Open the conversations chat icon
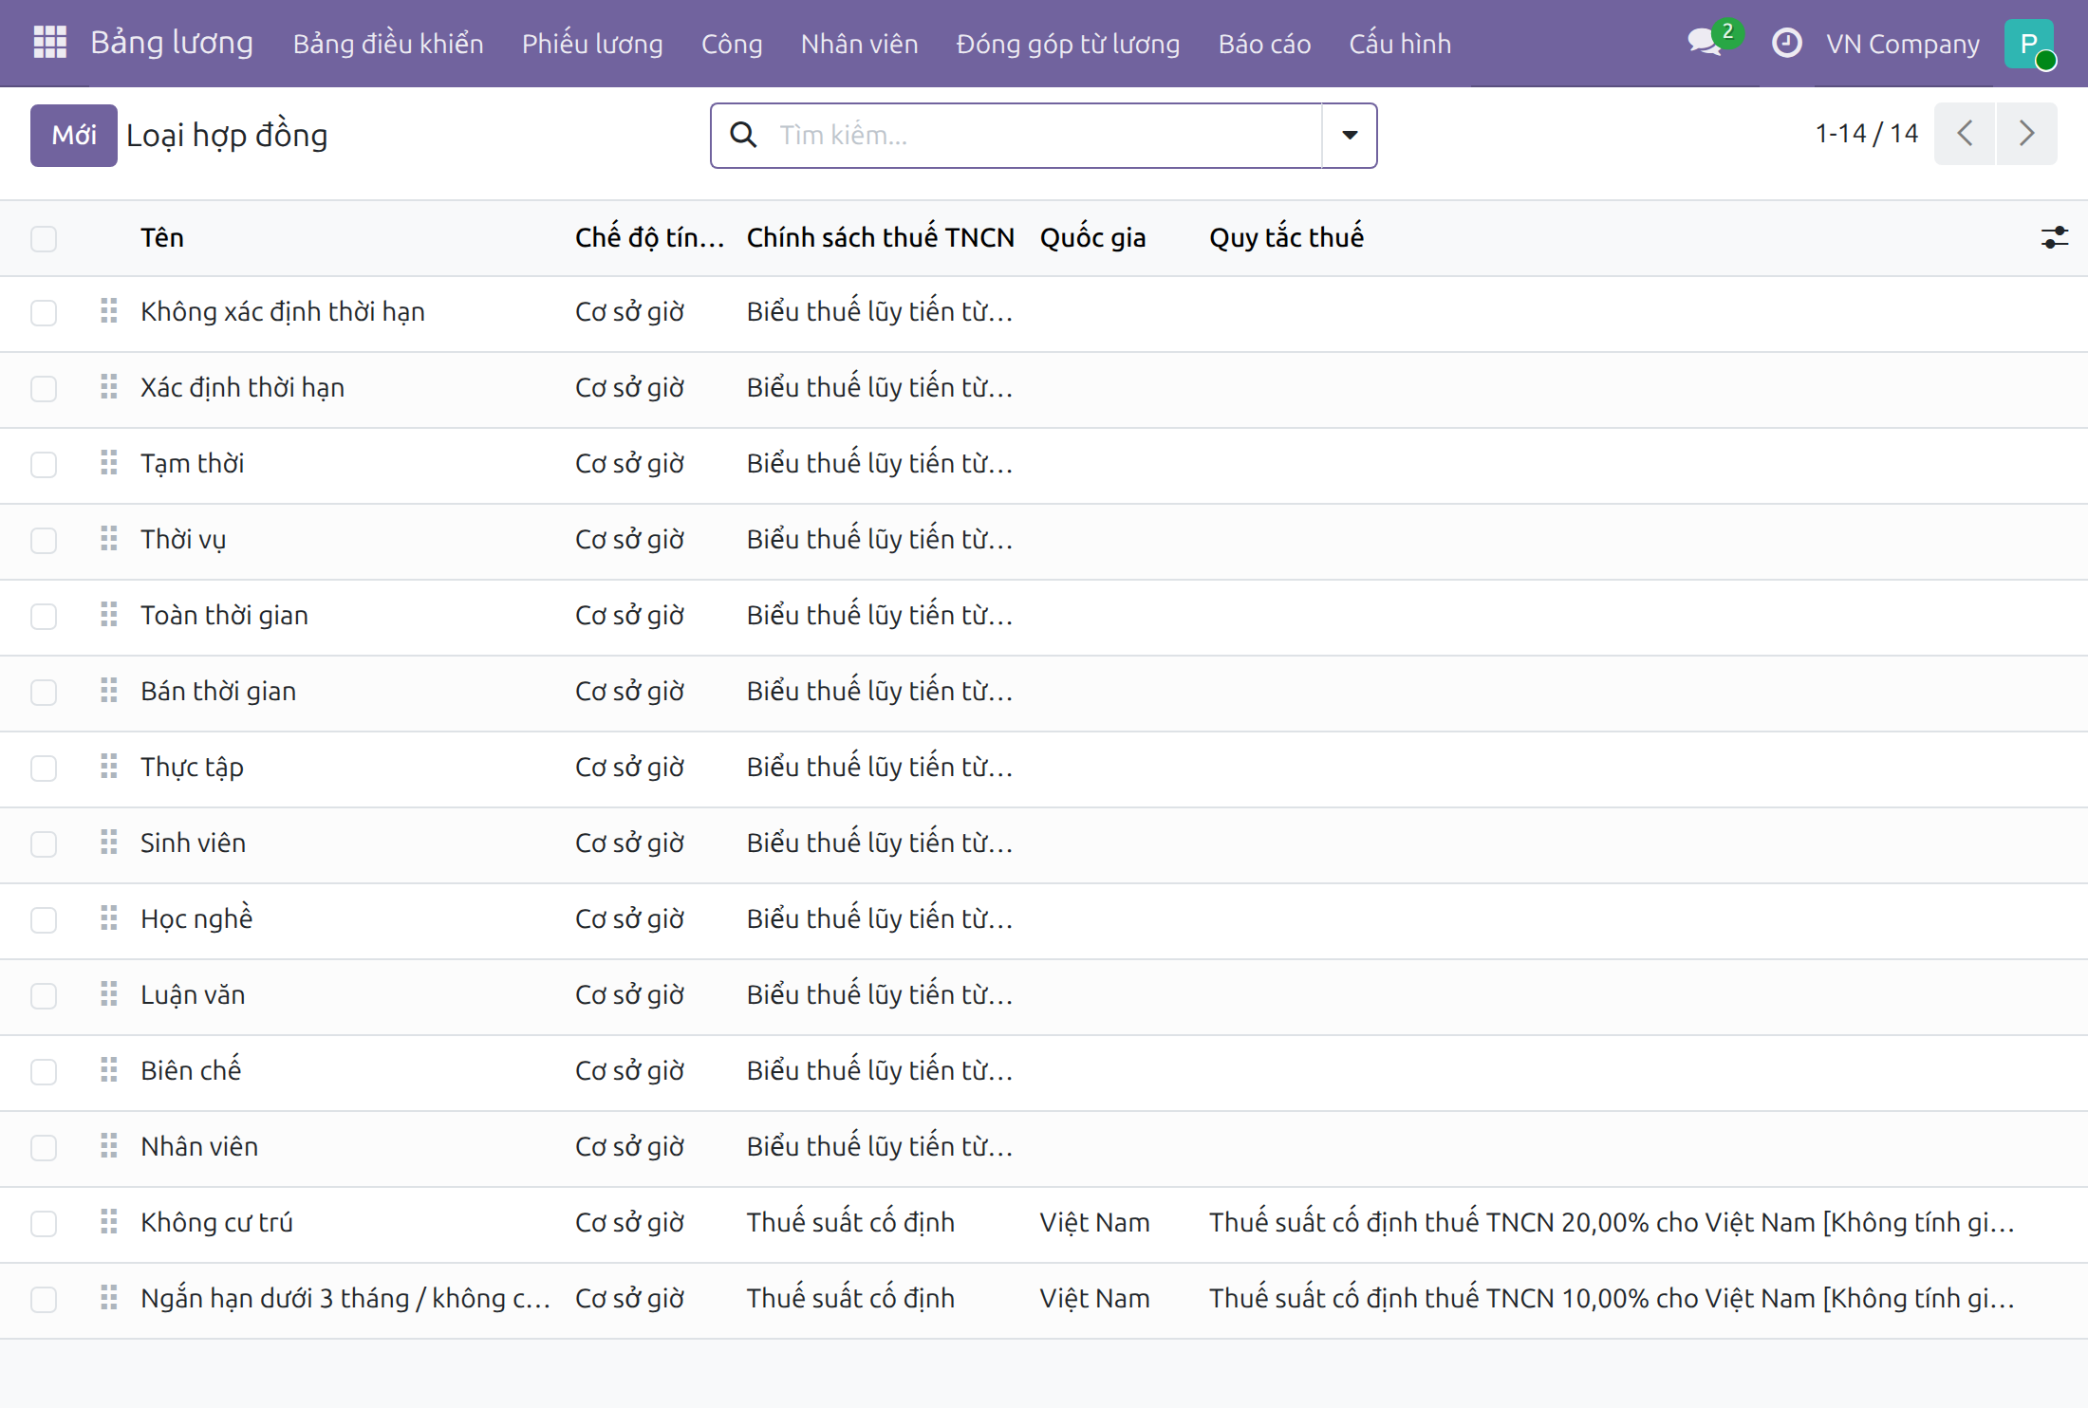The width and height of the screenshot is (2088, 1408). [x=1706, y=43]
